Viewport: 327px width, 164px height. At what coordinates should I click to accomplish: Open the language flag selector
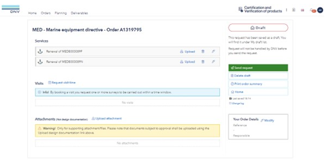[302, 10]
